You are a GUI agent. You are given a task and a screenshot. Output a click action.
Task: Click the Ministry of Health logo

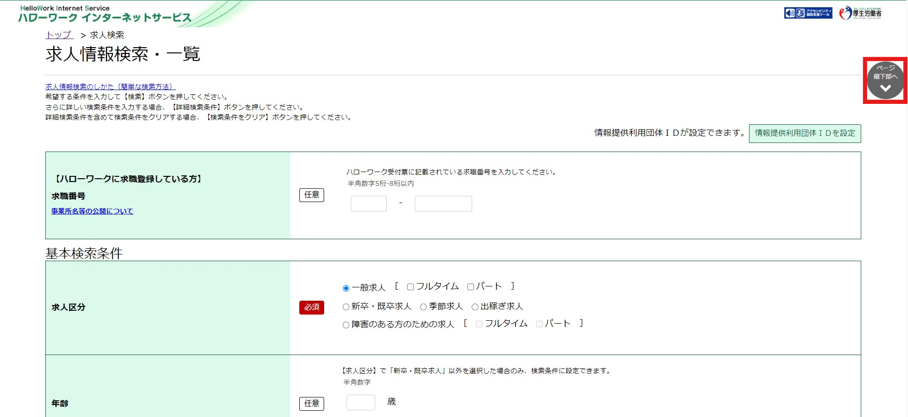point(860,13)
